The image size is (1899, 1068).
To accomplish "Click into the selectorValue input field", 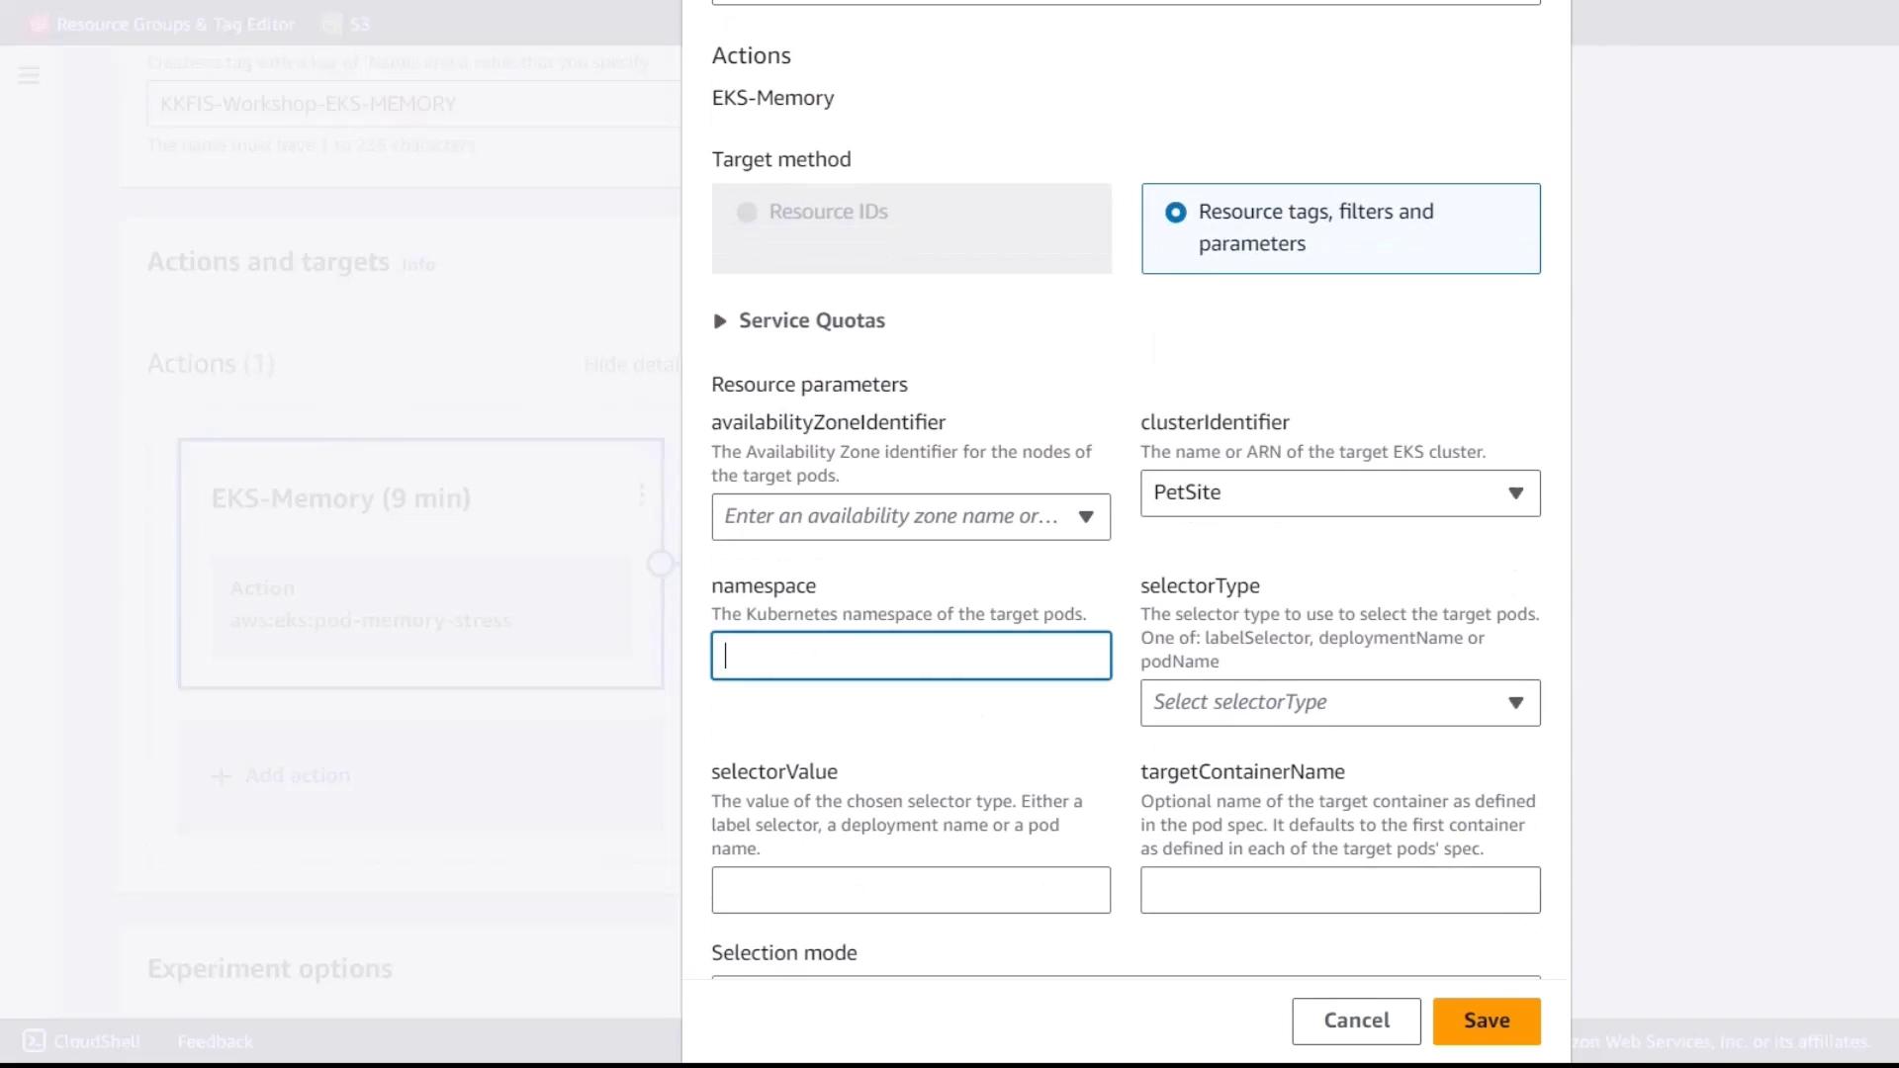I will [910, 890].
